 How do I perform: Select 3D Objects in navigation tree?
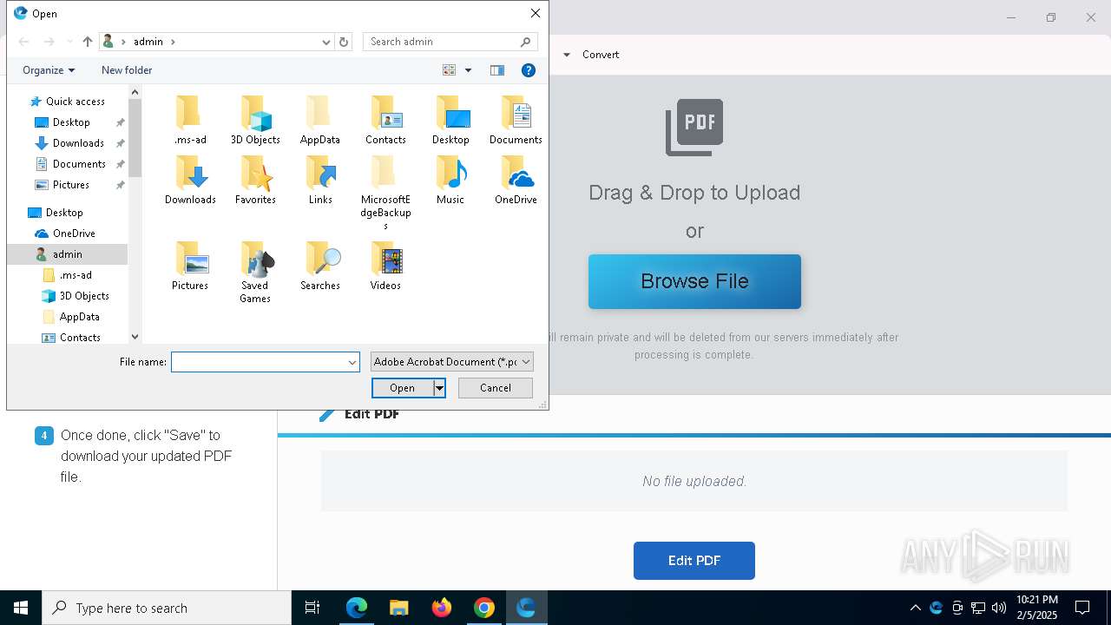(x=84, y=296)
